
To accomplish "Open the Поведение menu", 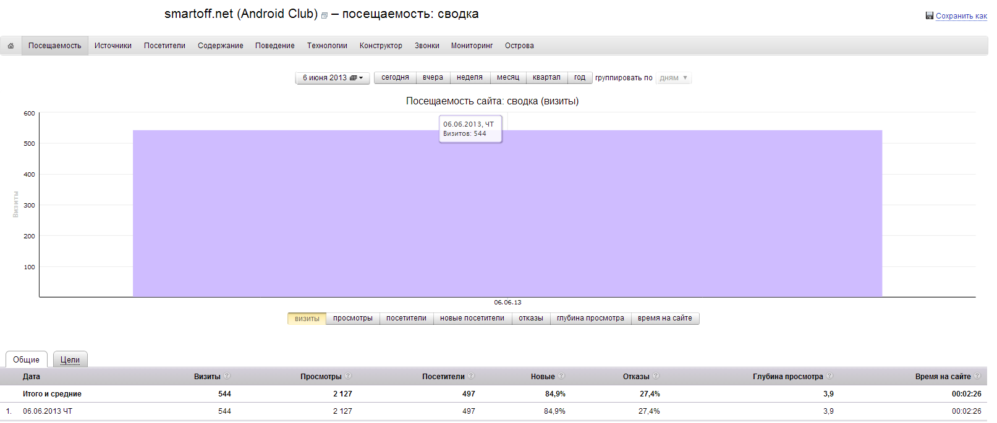I will (275, 46).
